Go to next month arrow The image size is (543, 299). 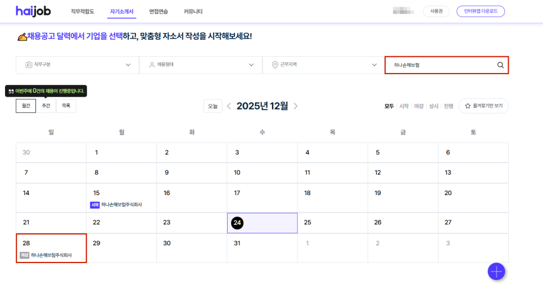(x=296, y=106)
